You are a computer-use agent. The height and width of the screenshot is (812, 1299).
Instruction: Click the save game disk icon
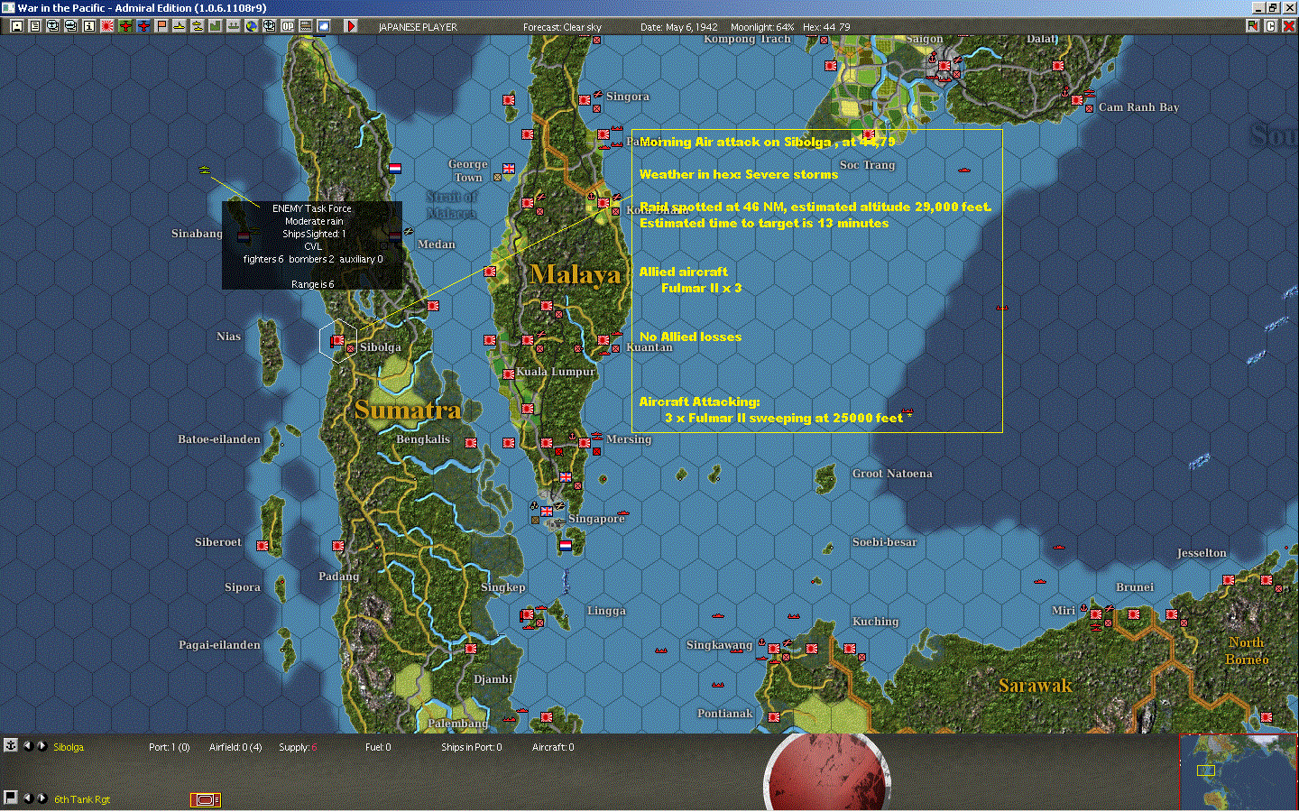pos(16,26)
